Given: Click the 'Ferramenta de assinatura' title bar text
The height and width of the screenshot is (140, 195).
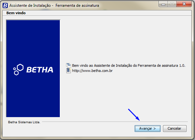Looking at the screenshot, I should [x=77, y=5].
